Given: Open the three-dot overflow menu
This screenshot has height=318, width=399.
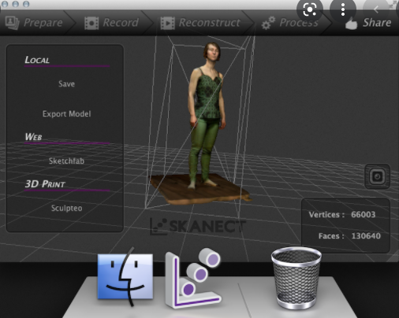Looking at the screenshot, I should 343,10.
